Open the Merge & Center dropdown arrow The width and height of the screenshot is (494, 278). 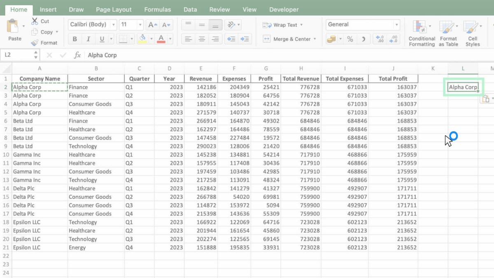315,39
